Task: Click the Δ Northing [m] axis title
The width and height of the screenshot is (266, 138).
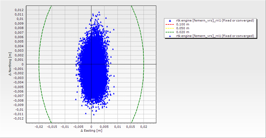Action: [10, 64]
